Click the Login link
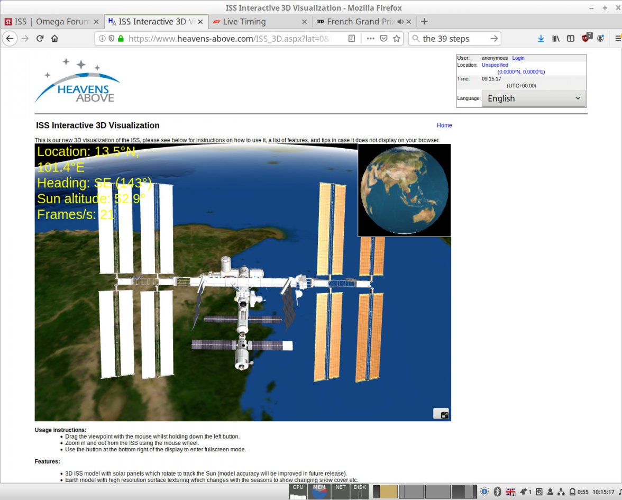The image size is (622, 500). [x=518, y=58]
